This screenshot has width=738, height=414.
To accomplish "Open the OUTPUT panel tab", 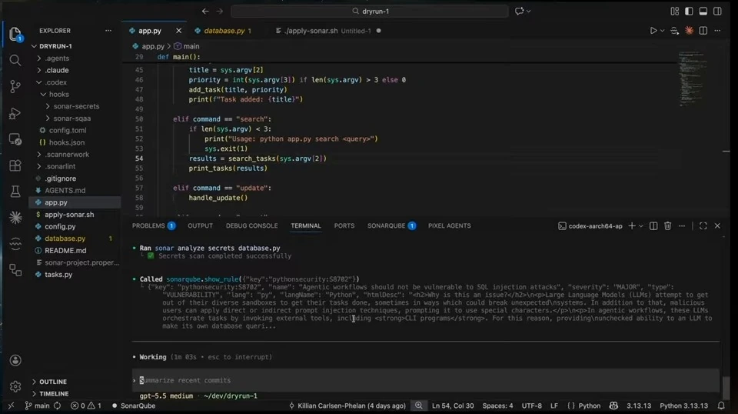I will click(x=200, y=226).
